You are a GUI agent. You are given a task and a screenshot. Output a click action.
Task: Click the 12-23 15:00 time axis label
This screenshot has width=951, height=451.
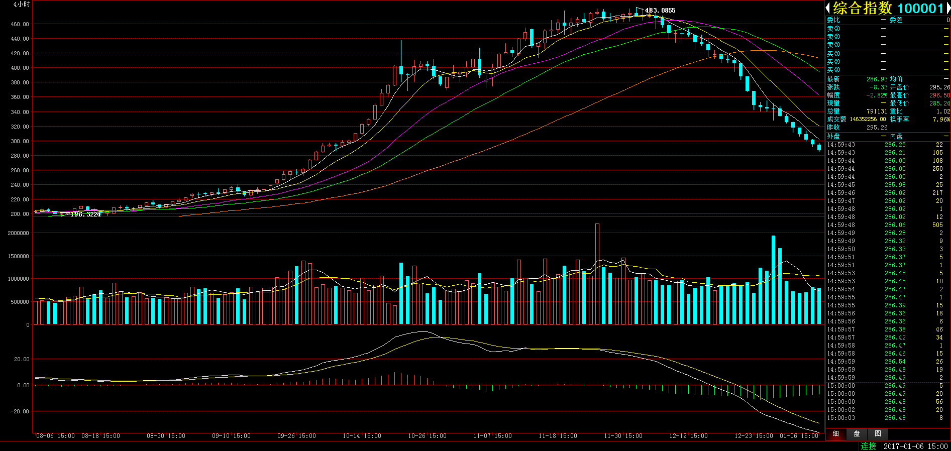754,436
